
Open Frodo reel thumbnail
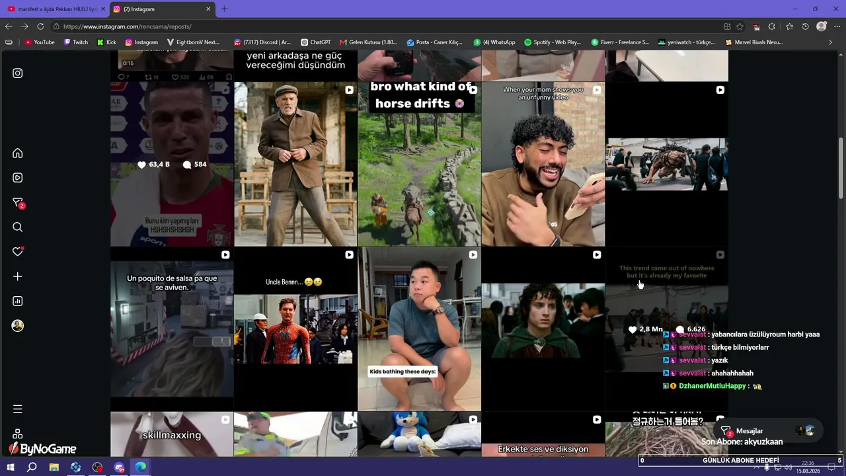543,329
